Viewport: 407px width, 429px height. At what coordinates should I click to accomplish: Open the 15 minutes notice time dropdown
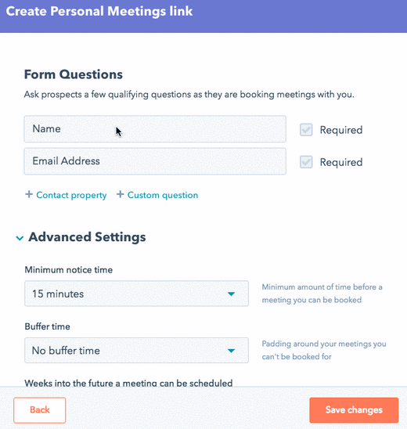[x=136, y=294]
